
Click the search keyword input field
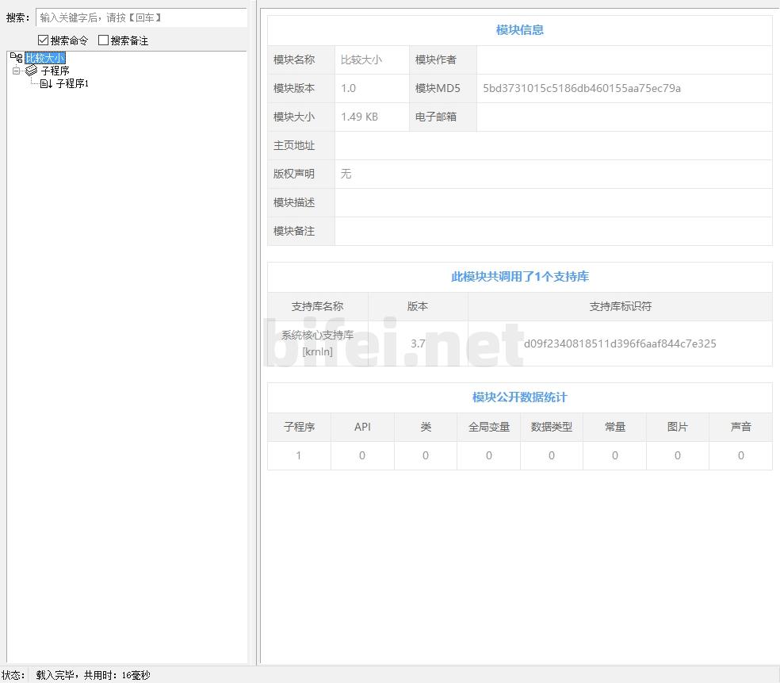(x=141, y=17)
